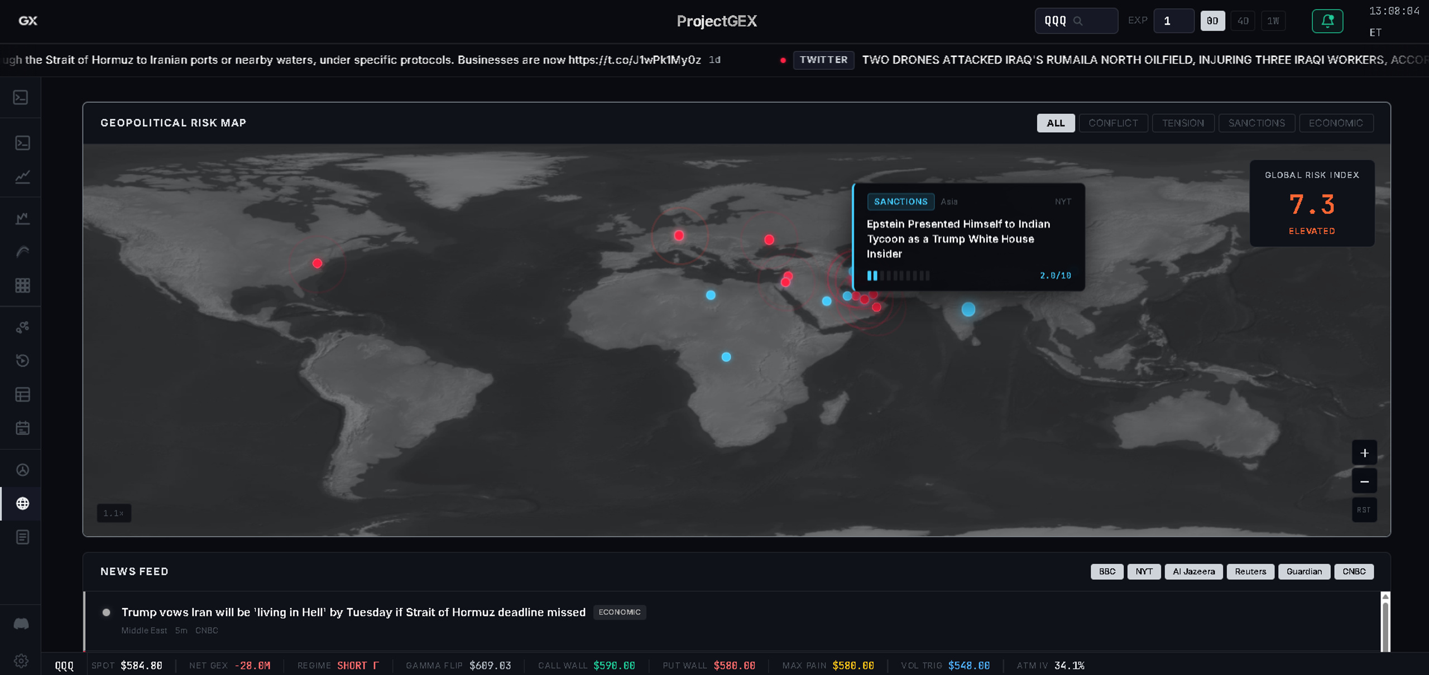Click the TWITTER tag in ticker

pos(823,60)
